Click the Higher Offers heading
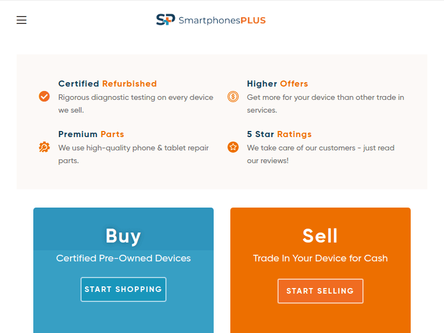The width and height of the screenshot is (444, 333). point(277,83)
